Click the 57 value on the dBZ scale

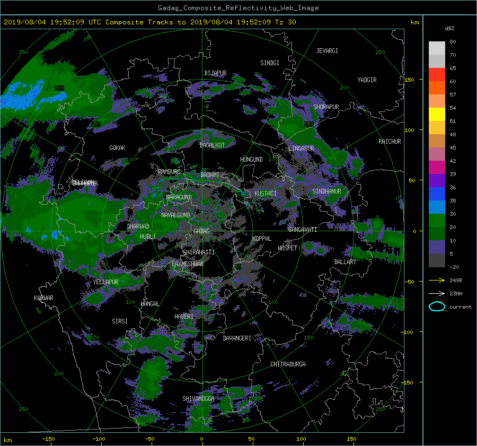[453, 95]
